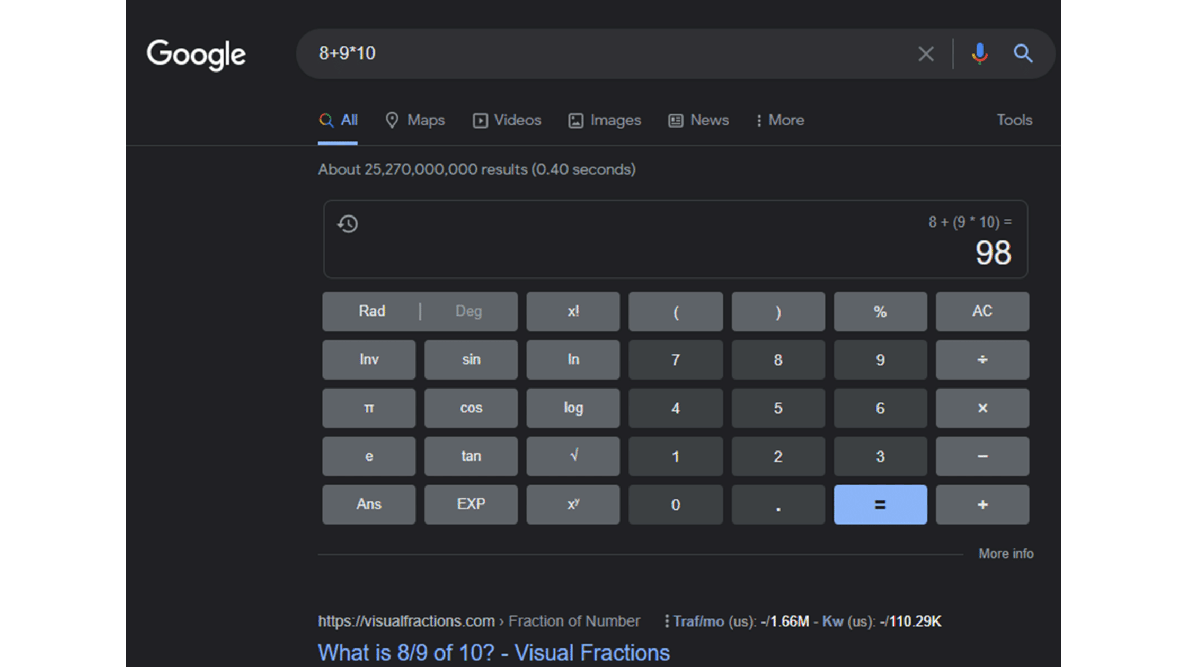Click digit 5 on calculator
Image resolution: width=1187 pixels, height=667 pixels.
pyautogui.click(x=778, y=408)
